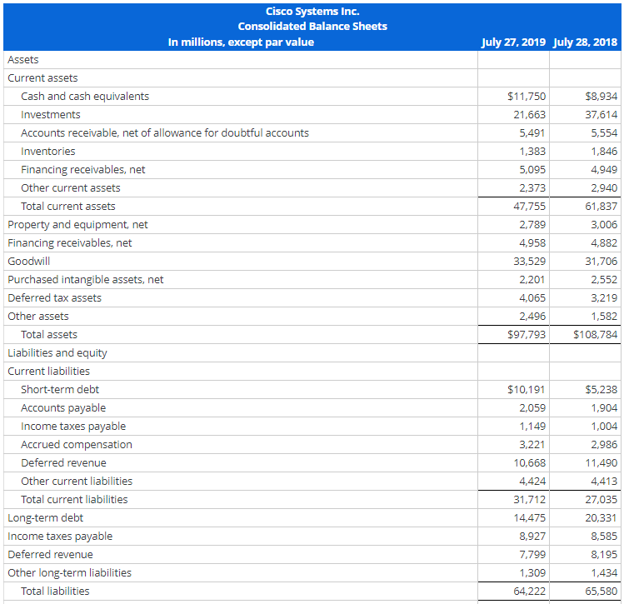624x604 pixels.
Task: Click Accrued compensation 2018 value 2,986
Action: (604, 444)
